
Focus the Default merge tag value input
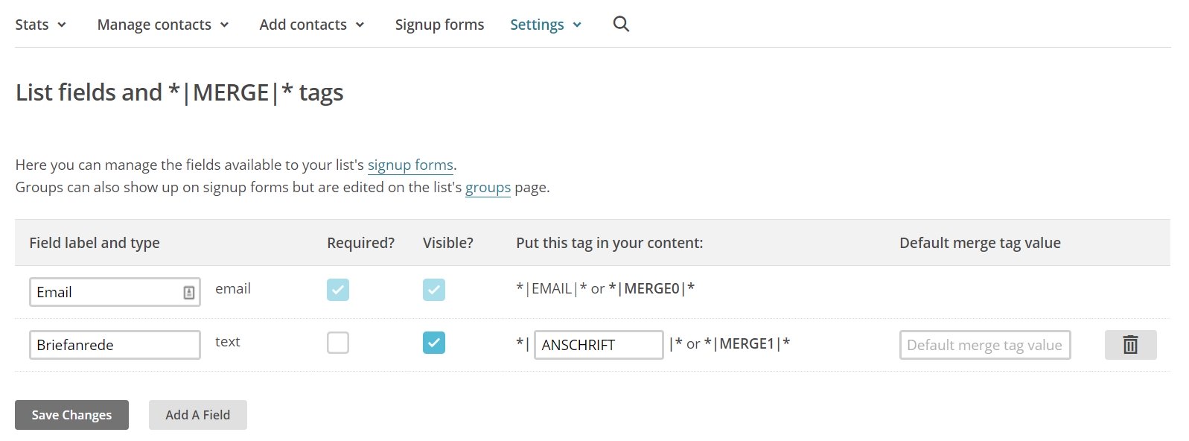tap(984, 344)
